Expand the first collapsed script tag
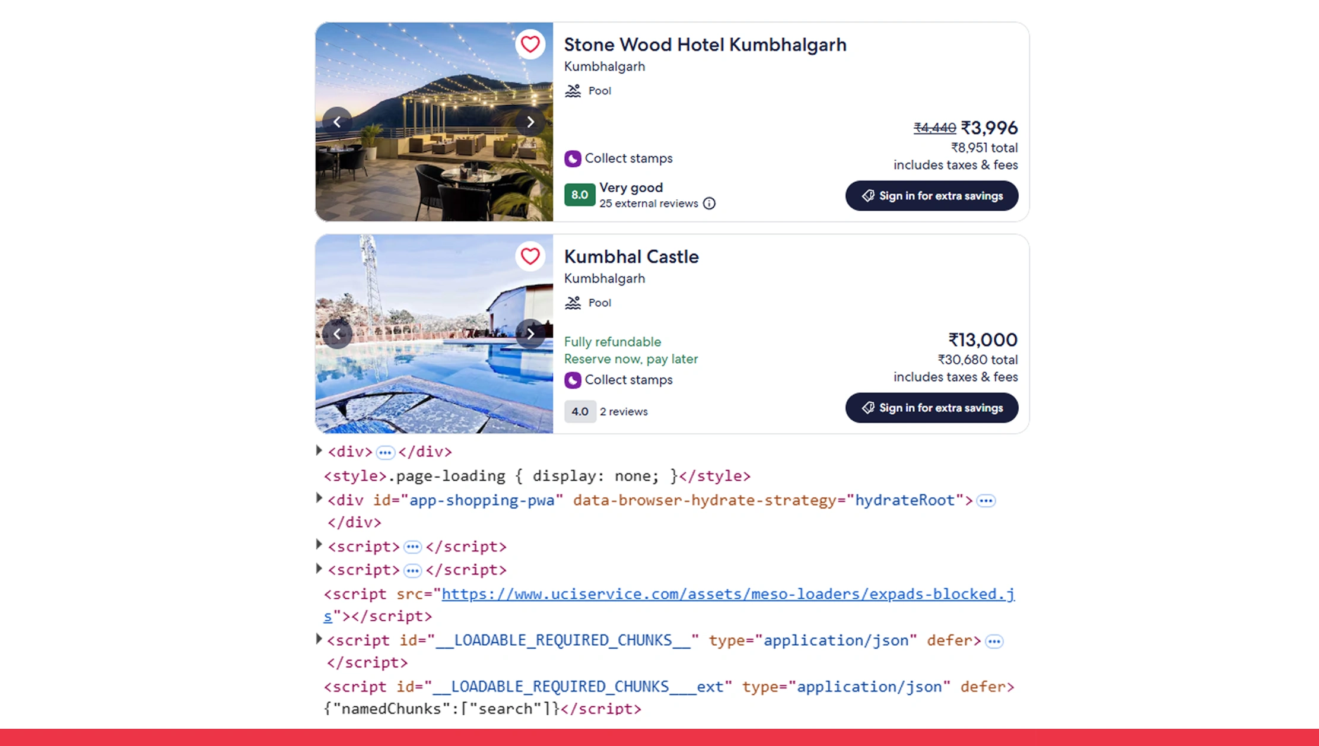This screenshot has width=1319, height=746. [x=319, y=545]
